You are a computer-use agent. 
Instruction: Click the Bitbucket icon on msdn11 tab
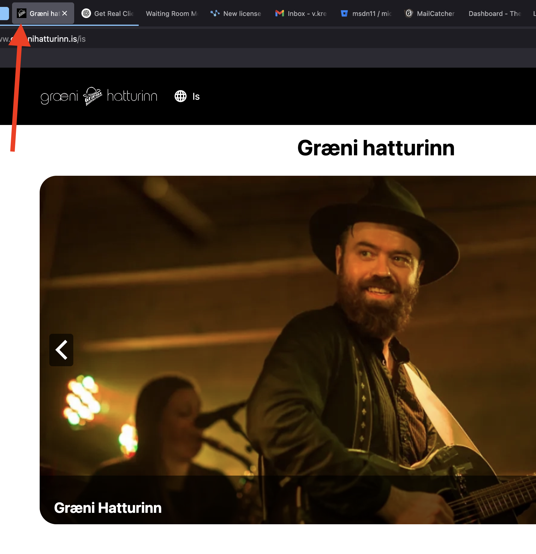coord(344,14)
